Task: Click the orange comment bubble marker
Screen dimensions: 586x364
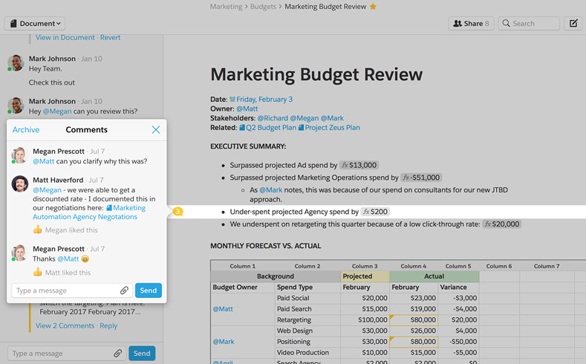Action: 178,212
